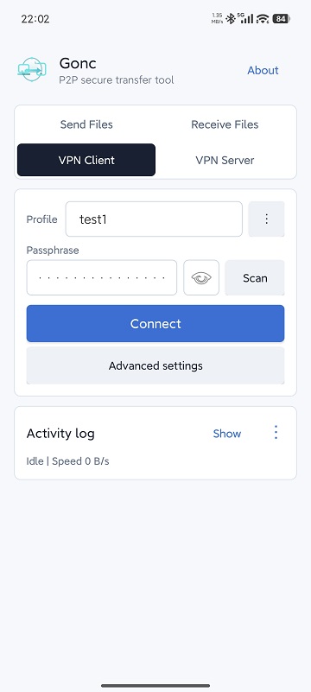Image resolution: width=311 pixels, height=692 pixels.
Task: Open the profile options three-dot menu
Action: (266, 219)
